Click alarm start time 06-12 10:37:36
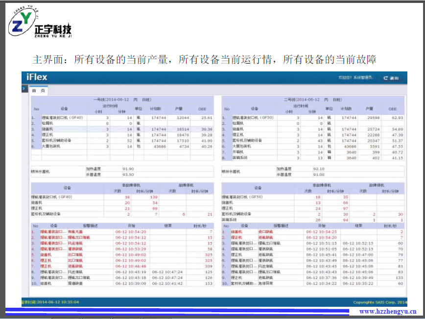Image resolution: width=425 pixels, height=319 pixels. [x=322, y=278]
